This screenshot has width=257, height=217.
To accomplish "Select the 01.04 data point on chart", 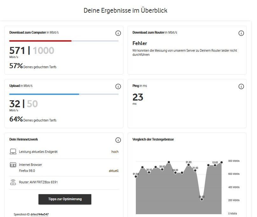I will point(136,177).
